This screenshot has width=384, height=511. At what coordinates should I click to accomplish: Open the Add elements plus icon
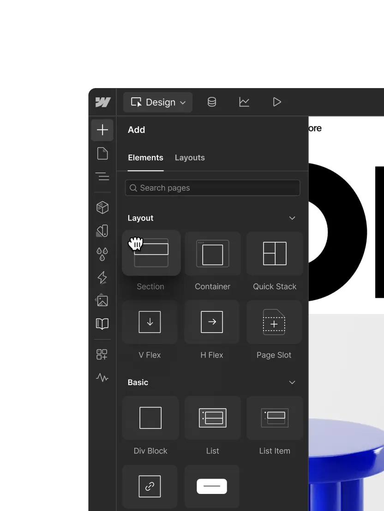(102, 130)
